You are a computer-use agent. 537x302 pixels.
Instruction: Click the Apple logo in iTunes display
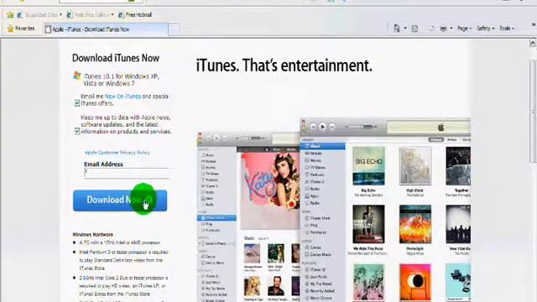click(x=441, y=128)
